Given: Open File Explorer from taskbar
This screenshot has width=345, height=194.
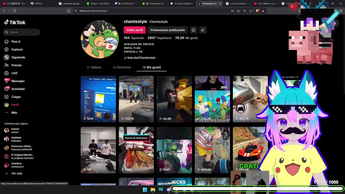Looking at the screenshot, I should coord(153,190).
